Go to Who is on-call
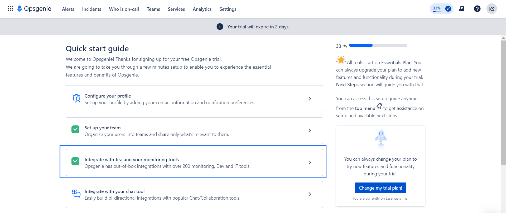Image resolution: width=506 pixels, height=213 pixels. [124, 9]
